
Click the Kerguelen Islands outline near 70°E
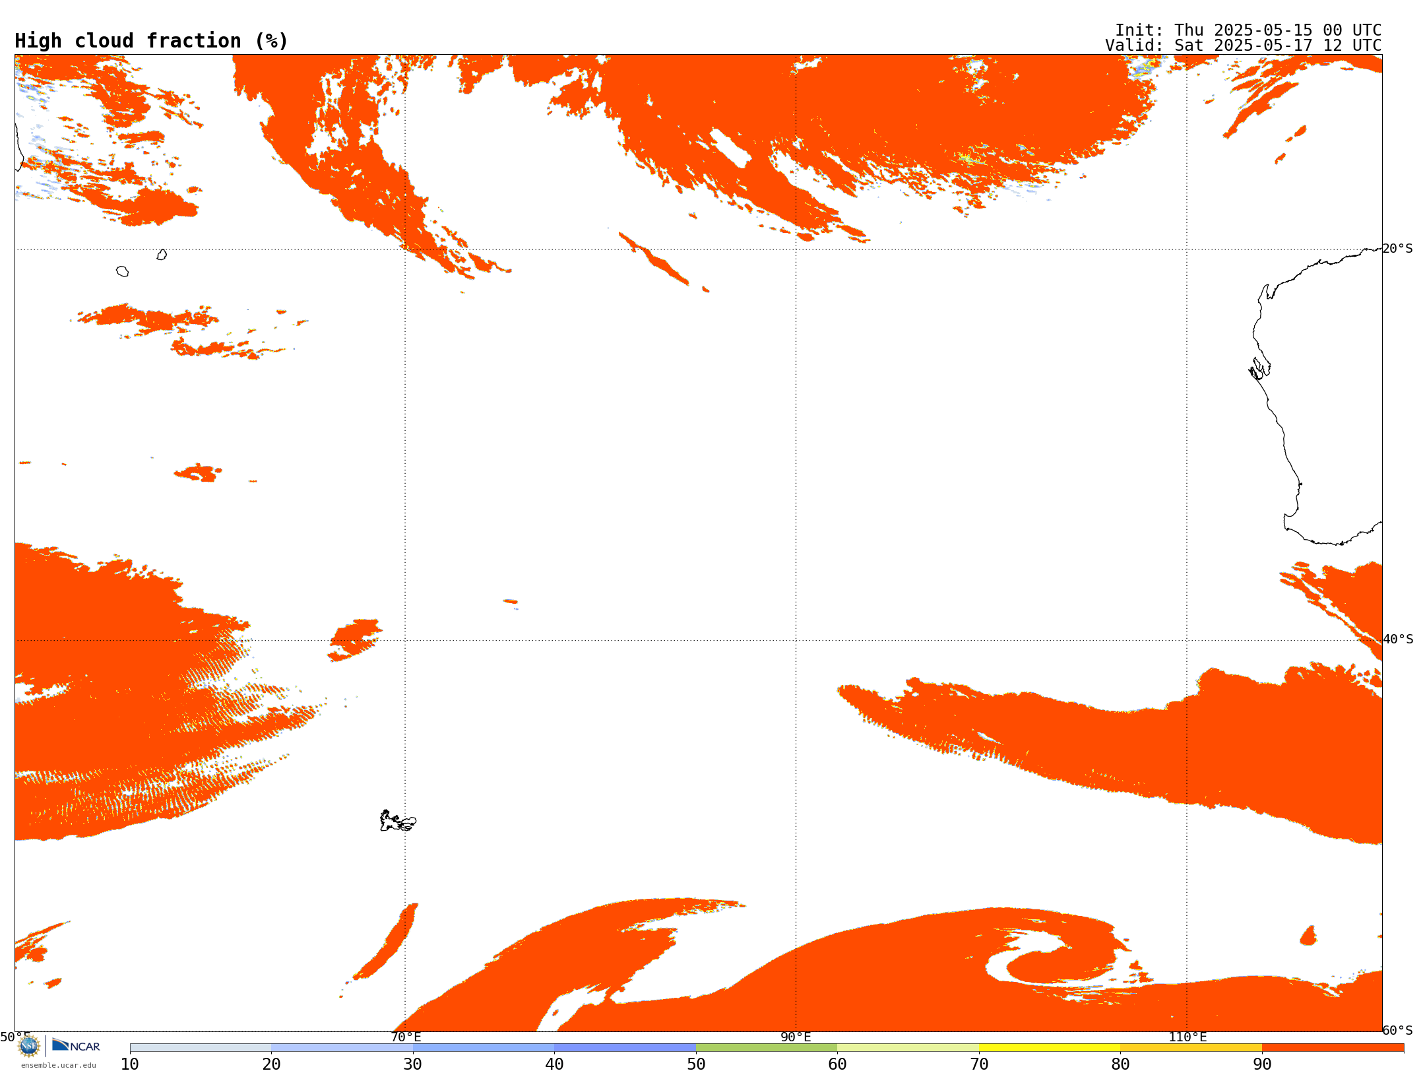coord(398,821)
